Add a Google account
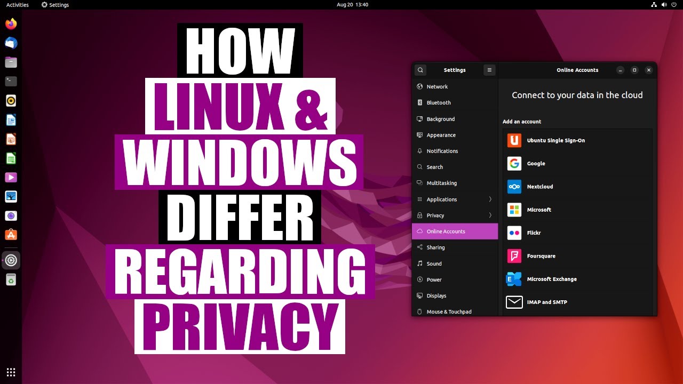 point(577,163)
